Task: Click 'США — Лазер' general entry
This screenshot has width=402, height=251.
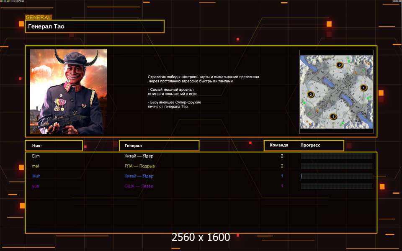Action: click(x=139, y=186)
